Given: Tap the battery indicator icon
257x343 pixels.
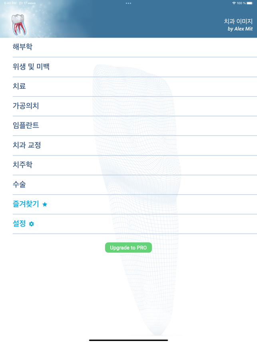Looking at the screenshot, I should (250, 3).
